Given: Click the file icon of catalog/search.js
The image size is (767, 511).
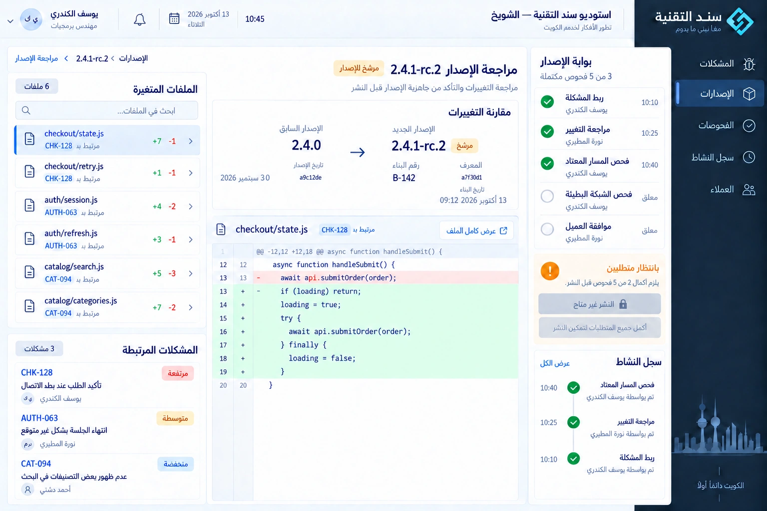Looking at the screenshot, I should coord(29,272).
